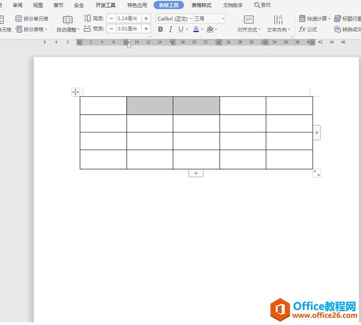361x325 pixels.
Task: Switch to Table Style (表格样式) tab
Action: (201, 5)
